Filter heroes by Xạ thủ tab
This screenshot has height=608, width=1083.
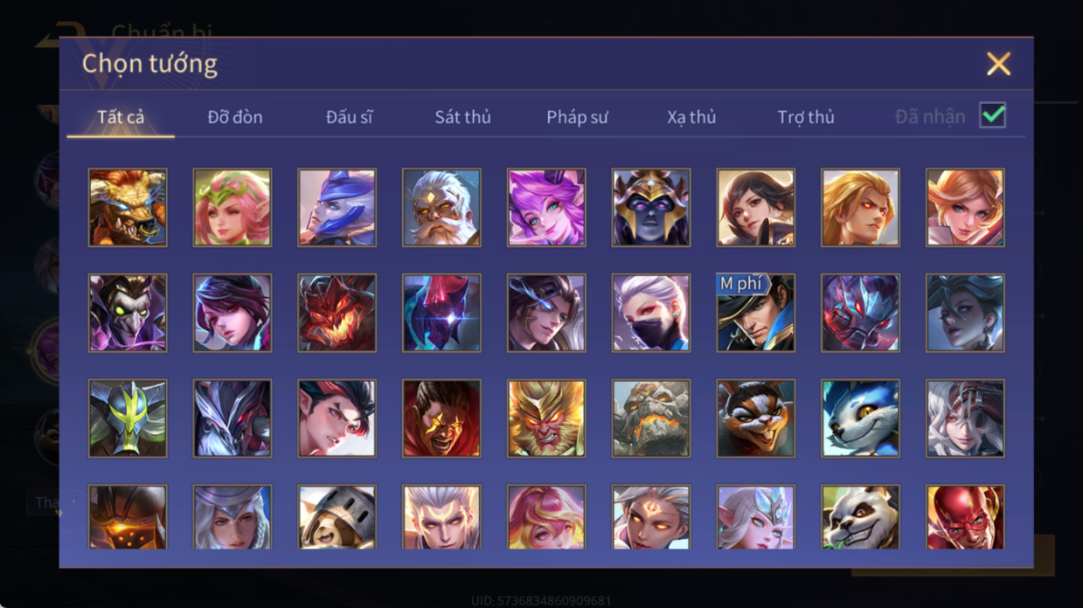(691, 117)
